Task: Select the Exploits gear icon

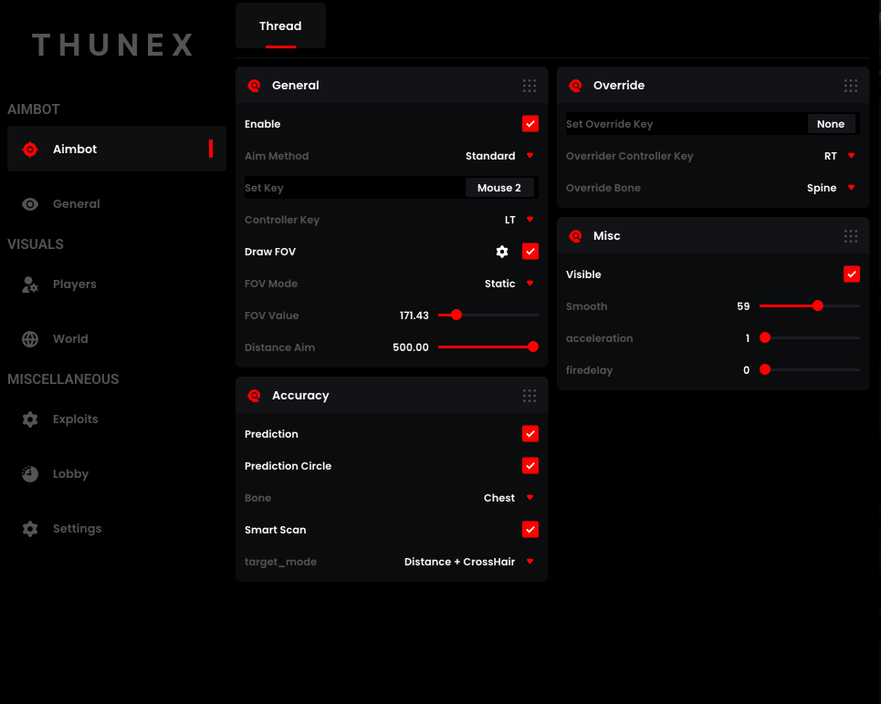Action: tap(30, 419)
